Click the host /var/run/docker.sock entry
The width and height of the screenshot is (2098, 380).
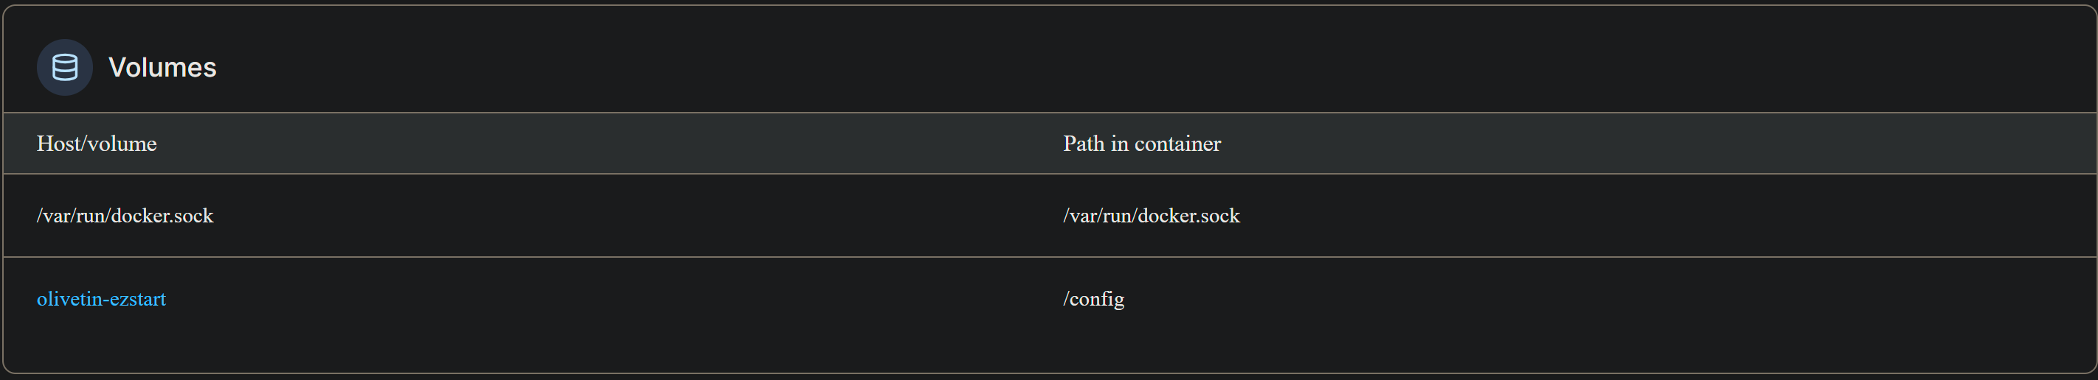point(125,216)
